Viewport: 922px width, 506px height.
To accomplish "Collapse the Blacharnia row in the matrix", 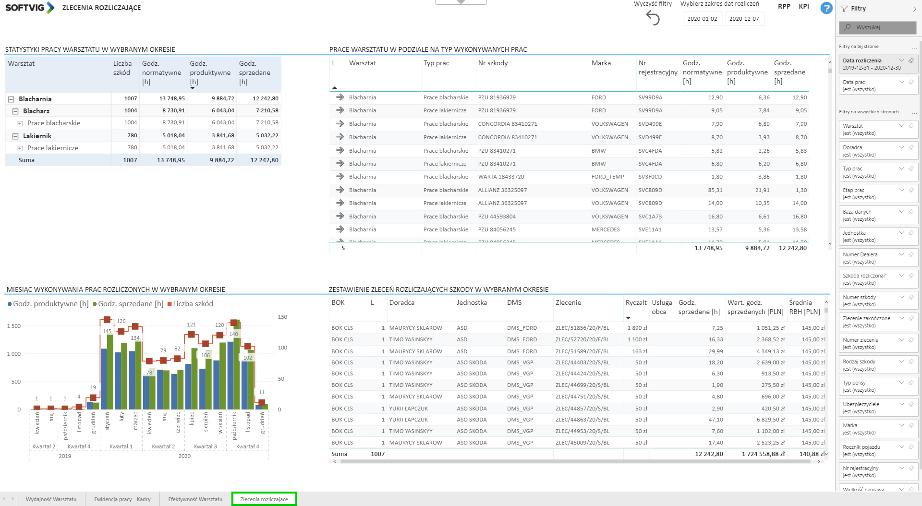I will point(11,99).
